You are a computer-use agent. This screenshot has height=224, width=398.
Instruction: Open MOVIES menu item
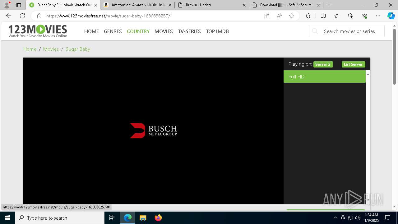[164, 31]
